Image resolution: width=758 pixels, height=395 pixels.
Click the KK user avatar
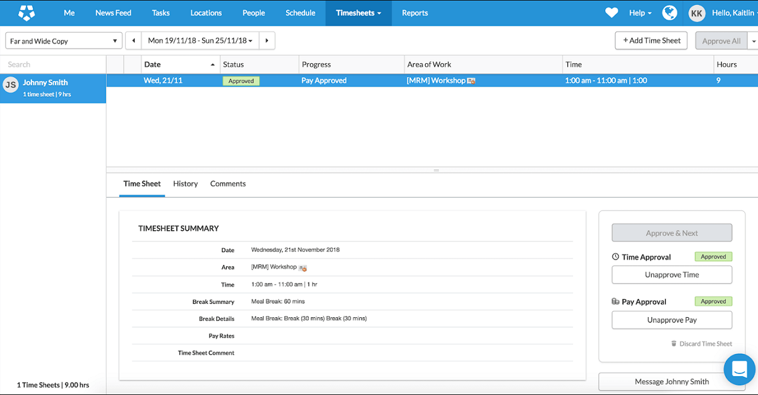coord(697,13)
